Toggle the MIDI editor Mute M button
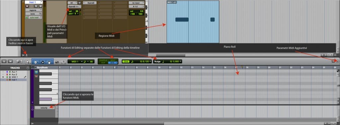 coord(10,62)
